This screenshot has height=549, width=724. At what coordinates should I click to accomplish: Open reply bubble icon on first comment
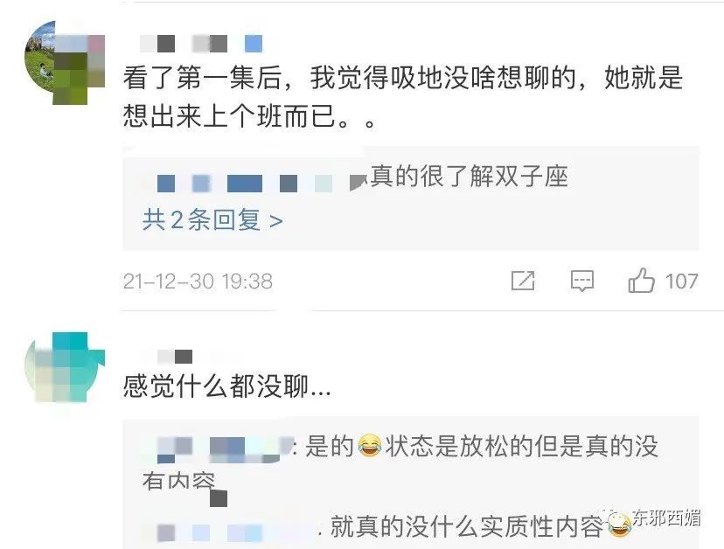click(581, 281)
